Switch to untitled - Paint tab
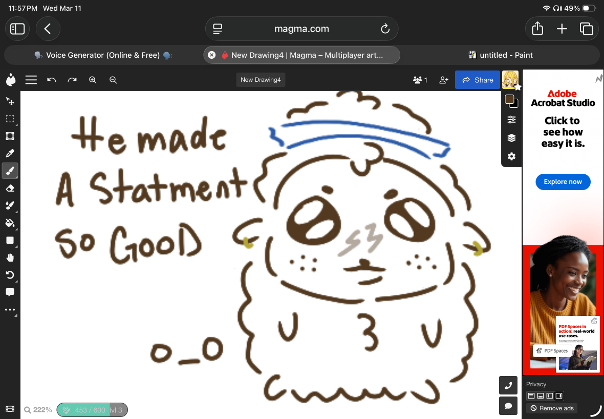This screenshot has height=419, width=604. (500, 55)
